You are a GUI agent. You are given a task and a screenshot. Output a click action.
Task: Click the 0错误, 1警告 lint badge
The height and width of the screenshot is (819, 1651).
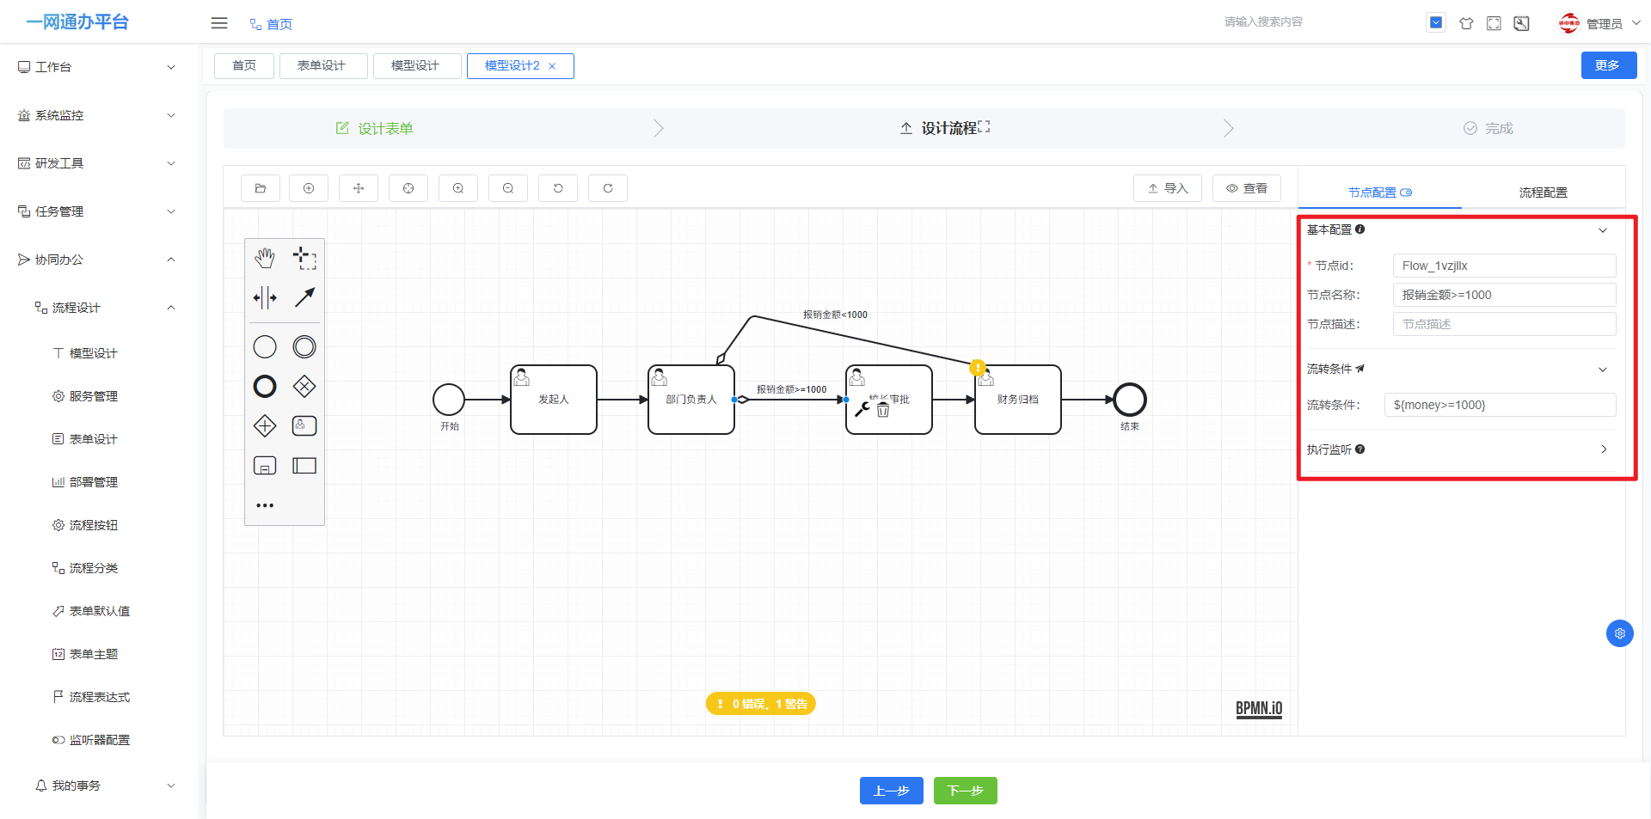click(x=761, y=704)
